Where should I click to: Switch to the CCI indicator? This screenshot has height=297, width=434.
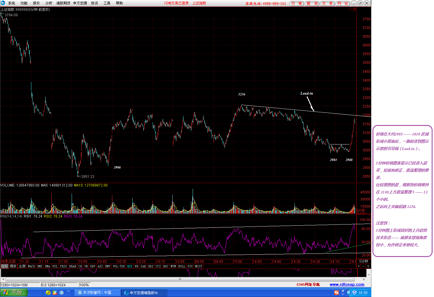coord(158,266)
